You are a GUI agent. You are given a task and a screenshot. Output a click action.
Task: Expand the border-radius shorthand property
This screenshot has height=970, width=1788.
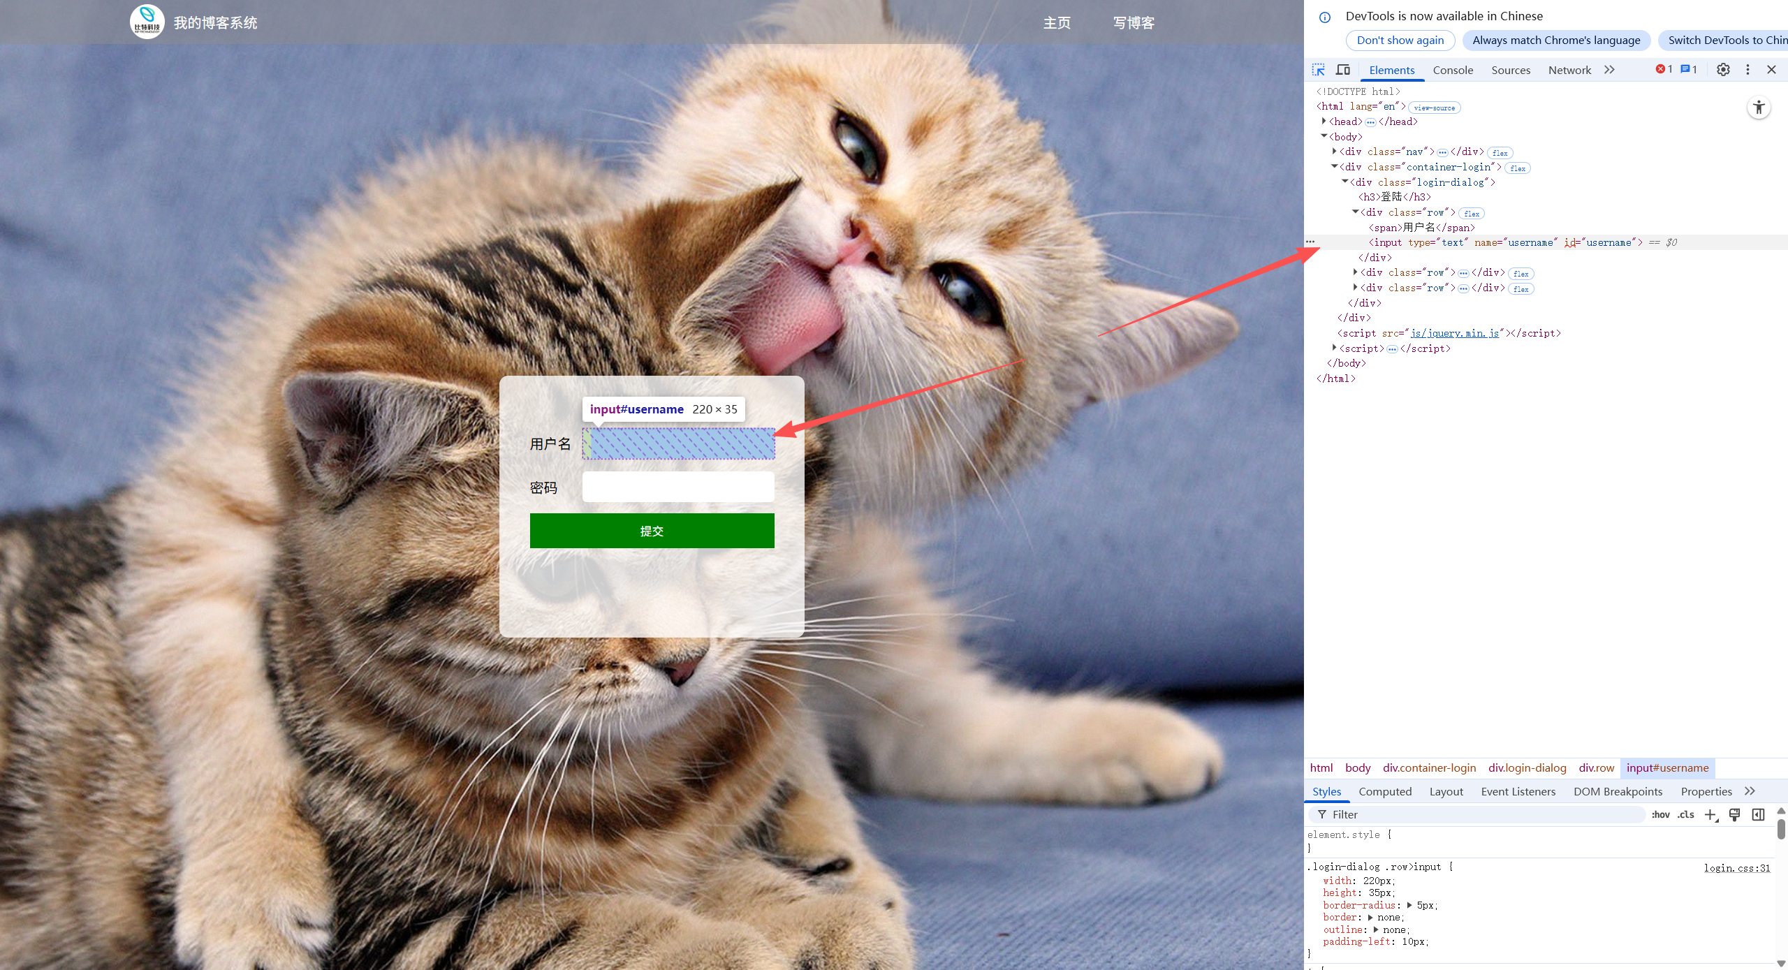point(1409,906)
